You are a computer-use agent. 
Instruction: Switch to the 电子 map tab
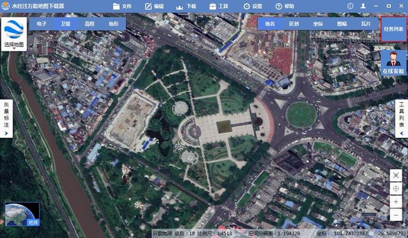pos(41,24)
